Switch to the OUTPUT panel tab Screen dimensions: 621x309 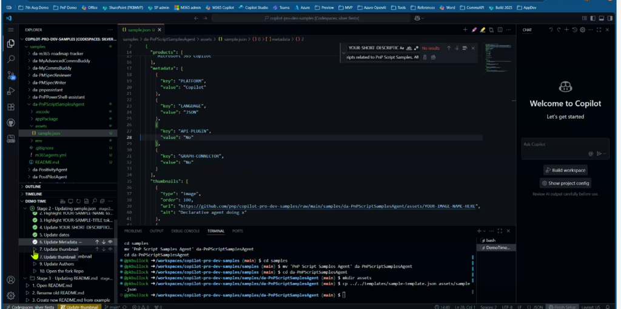click(156, 231)
